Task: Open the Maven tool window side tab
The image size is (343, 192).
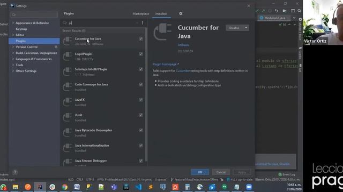Action: pyautogui.click(x=300, y=29)
